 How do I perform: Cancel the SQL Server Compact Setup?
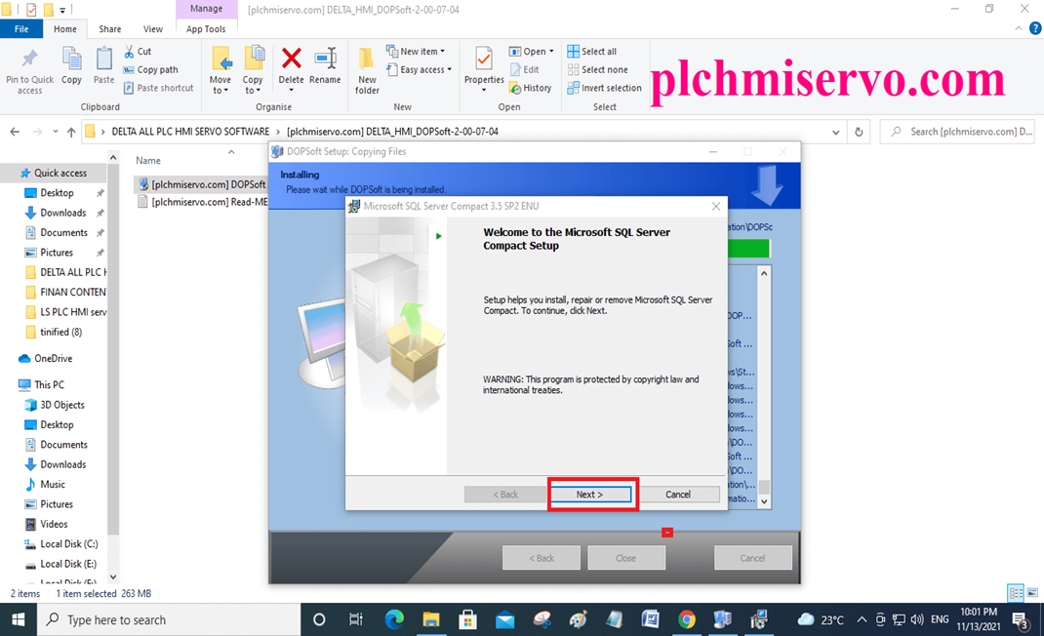678,495
